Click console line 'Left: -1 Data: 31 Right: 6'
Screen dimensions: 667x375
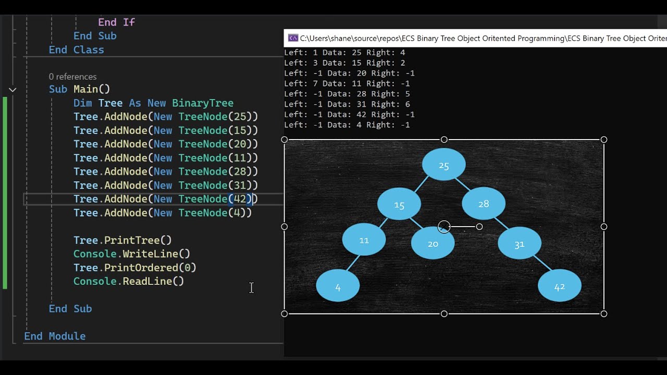pyautogui.click(x=347, y=104)
